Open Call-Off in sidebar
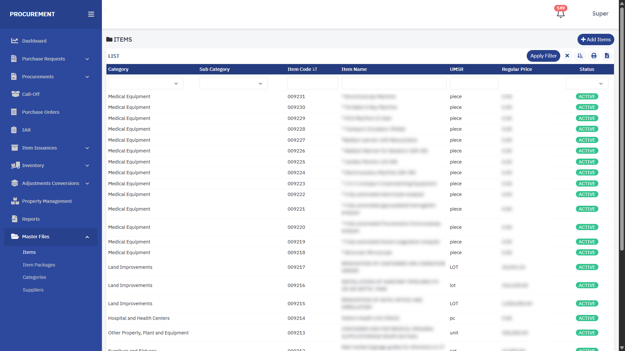The image size is (625, 351). 31,94
